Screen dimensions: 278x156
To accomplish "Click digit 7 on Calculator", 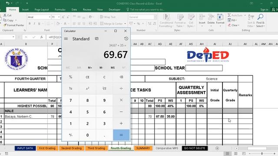I will [x=70, y=100].
